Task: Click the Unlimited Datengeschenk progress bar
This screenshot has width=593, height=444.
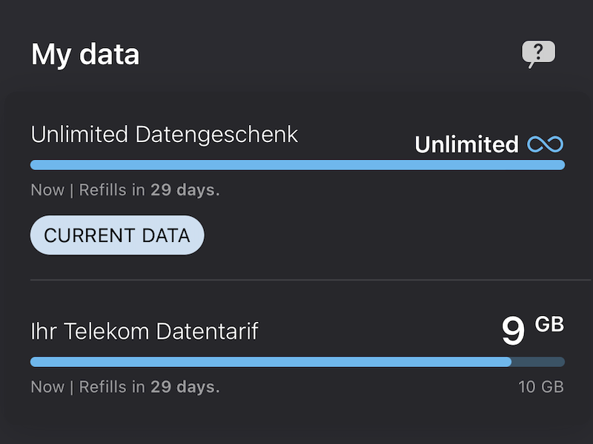Action: pos(297,165)
